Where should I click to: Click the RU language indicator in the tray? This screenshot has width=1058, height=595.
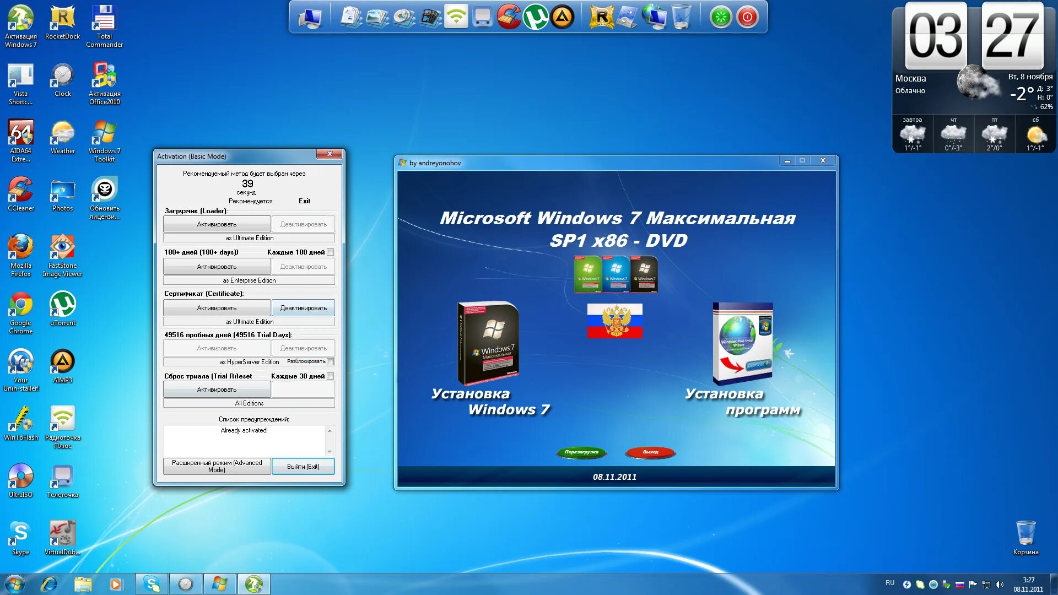pos(890,583)
